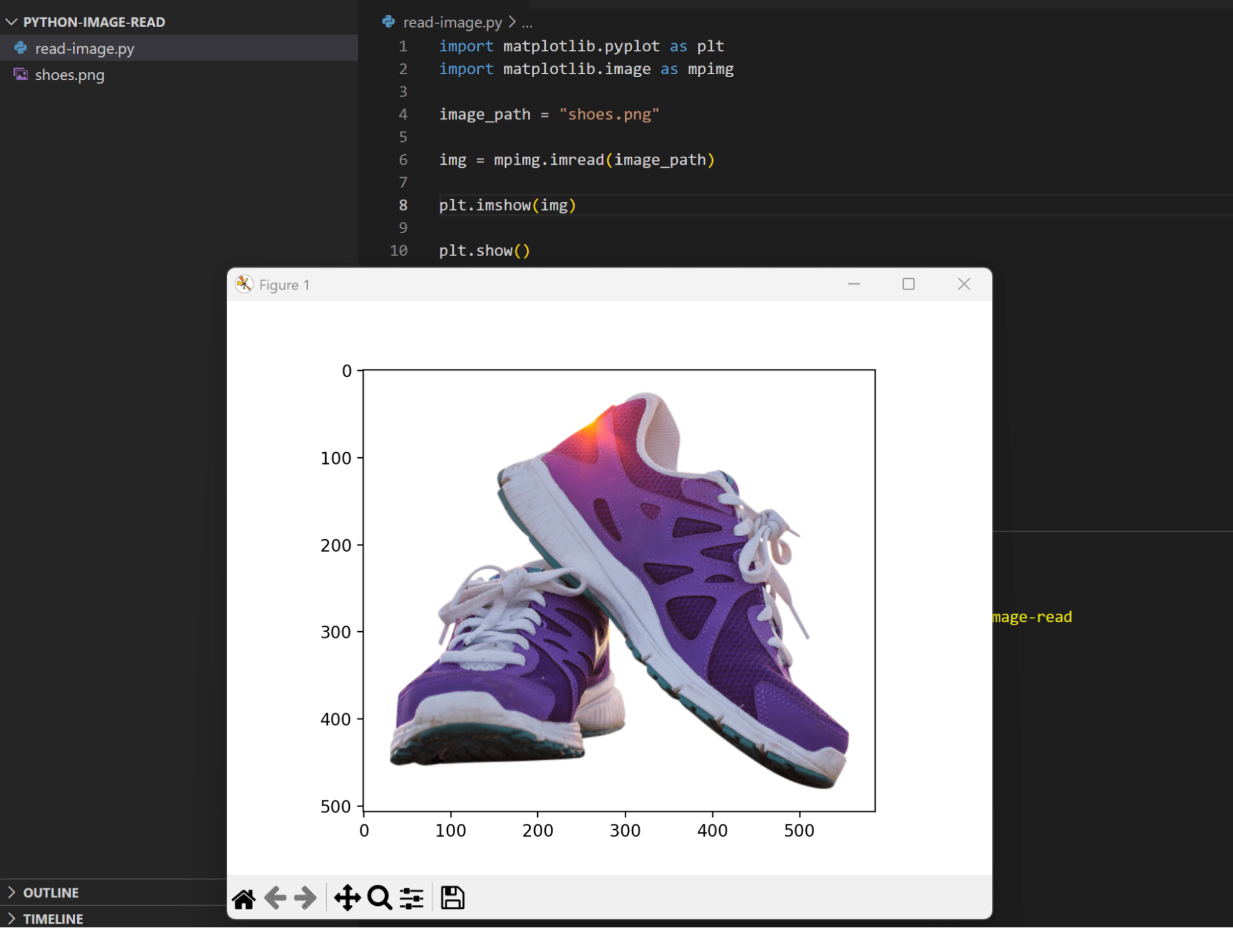Image resolution: width=1233 pixels, height=928 pixels.
Task: Click image file icon beside shoes.png
Action: coord(21,75)
